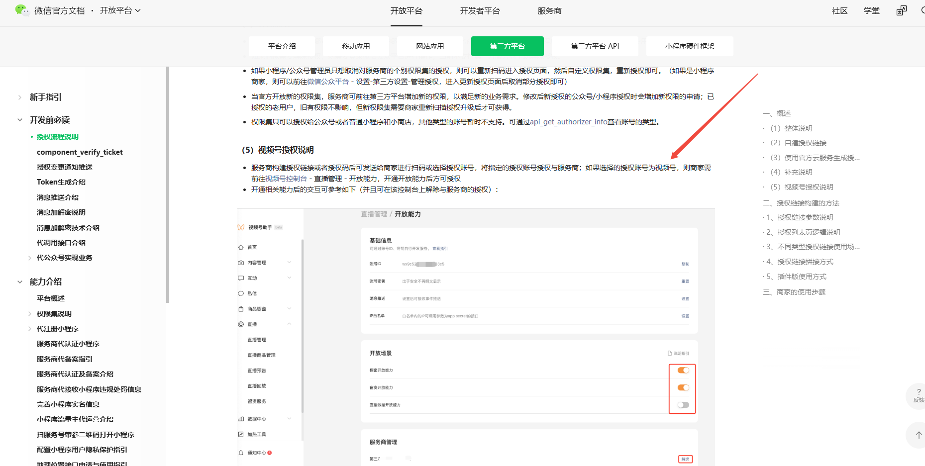Open 学堂 link in header
The image size is (925, 466).
coord(871,11)
